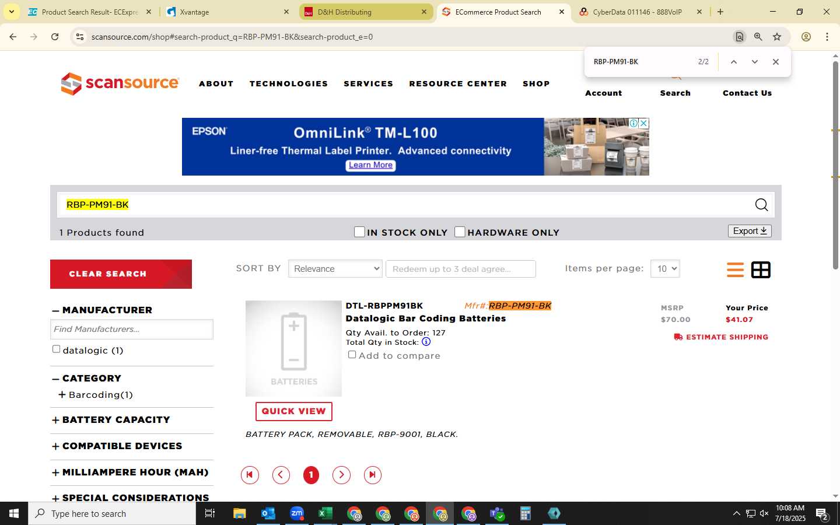Viewport: 840px width, 525px height.
Task: Click CLEAR SEARCH button
Action: pos(121,274)
